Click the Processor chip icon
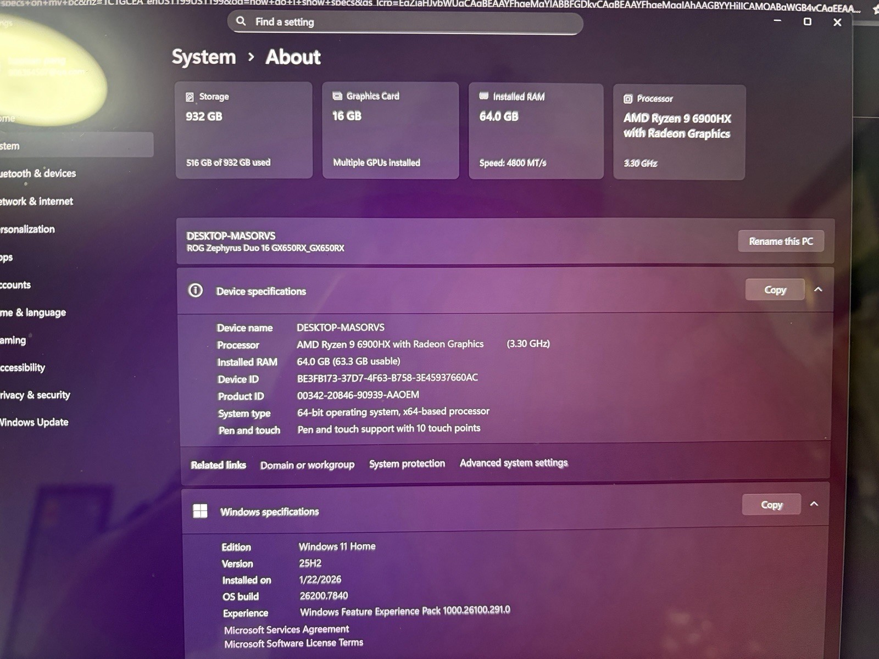 coord(628,99)
